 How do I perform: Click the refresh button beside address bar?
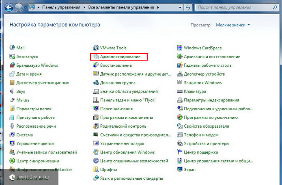[188, 8]
